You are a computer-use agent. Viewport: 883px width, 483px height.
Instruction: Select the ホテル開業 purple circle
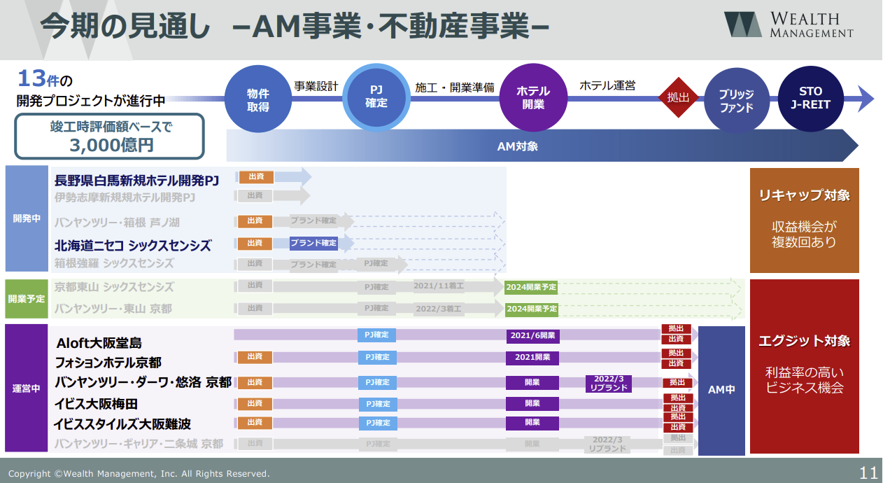(532, 98)
